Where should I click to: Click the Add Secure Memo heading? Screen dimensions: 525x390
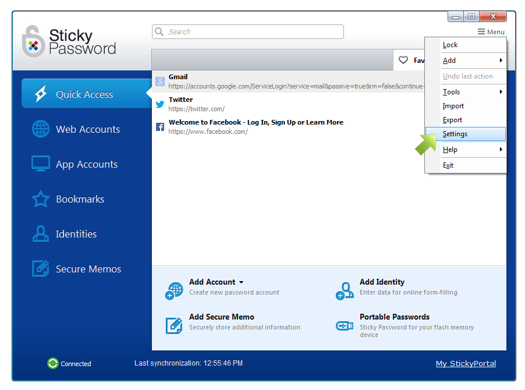[222, 317]
